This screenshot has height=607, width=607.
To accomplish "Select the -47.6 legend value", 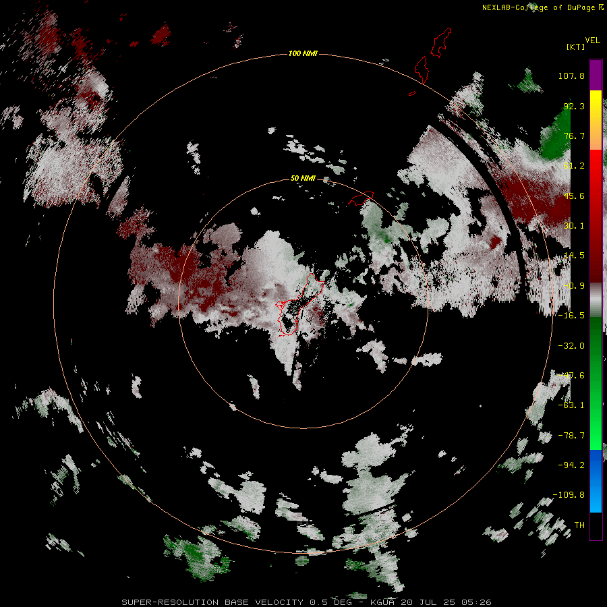I will pyautogui.click(x=571, y=376).
